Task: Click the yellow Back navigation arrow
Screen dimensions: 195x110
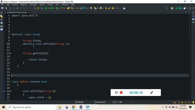Action: click(113, 8)
